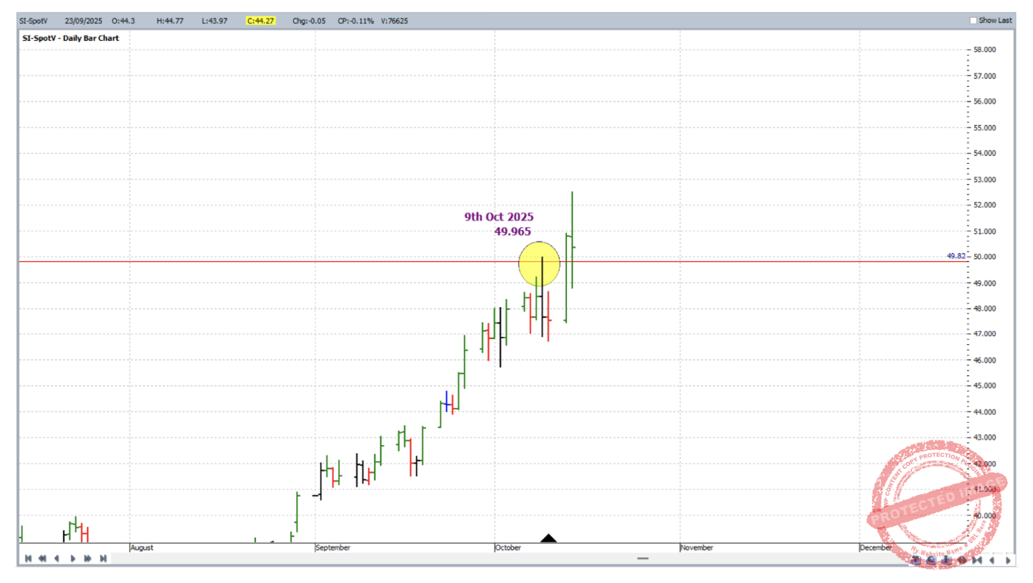The height and width of the screenshot is (583, 1033).
Task: Click the highlighted C:44.27 close value
Action: coord(261,21)
